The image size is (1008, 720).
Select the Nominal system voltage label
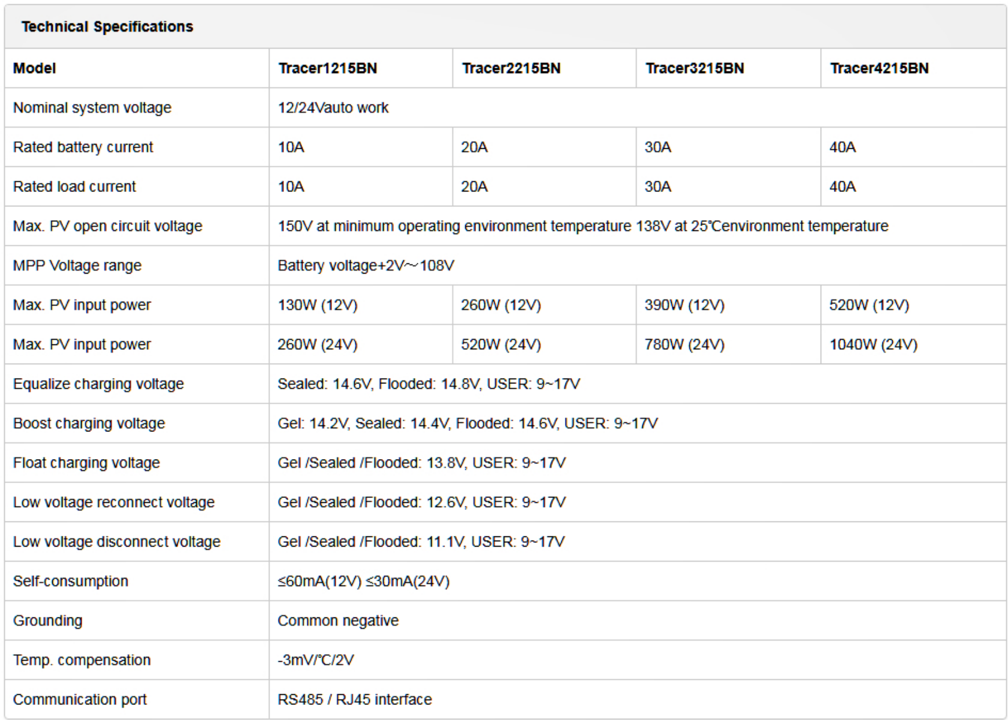pos(92,108)
